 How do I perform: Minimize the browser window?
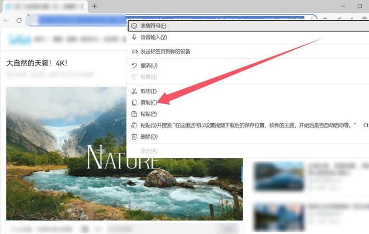[x=343, y=6]
